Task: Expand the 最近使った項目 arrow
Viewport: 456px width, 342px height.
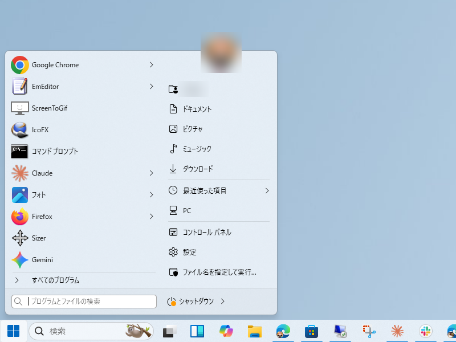Action: (x=267, y=191)
